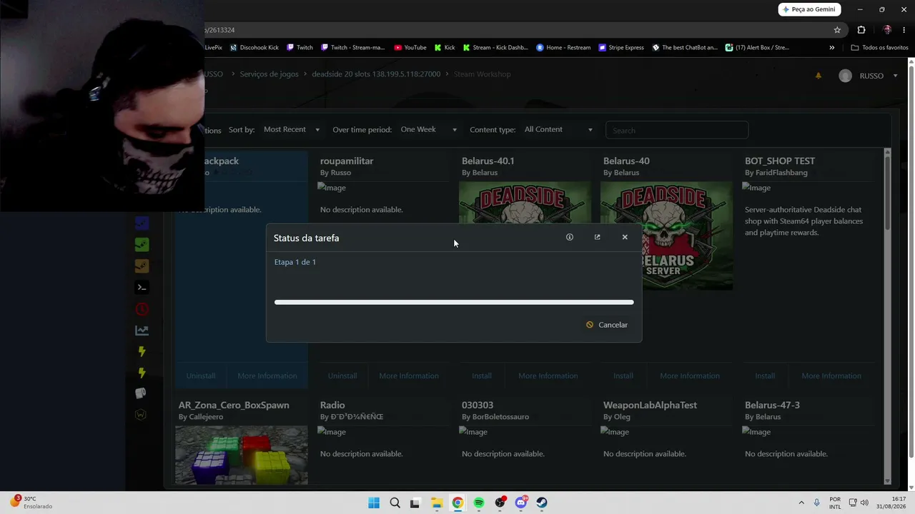
Task: Open the Alert Box / Streamlabs bookmark
Action: (x=757, y=48)
